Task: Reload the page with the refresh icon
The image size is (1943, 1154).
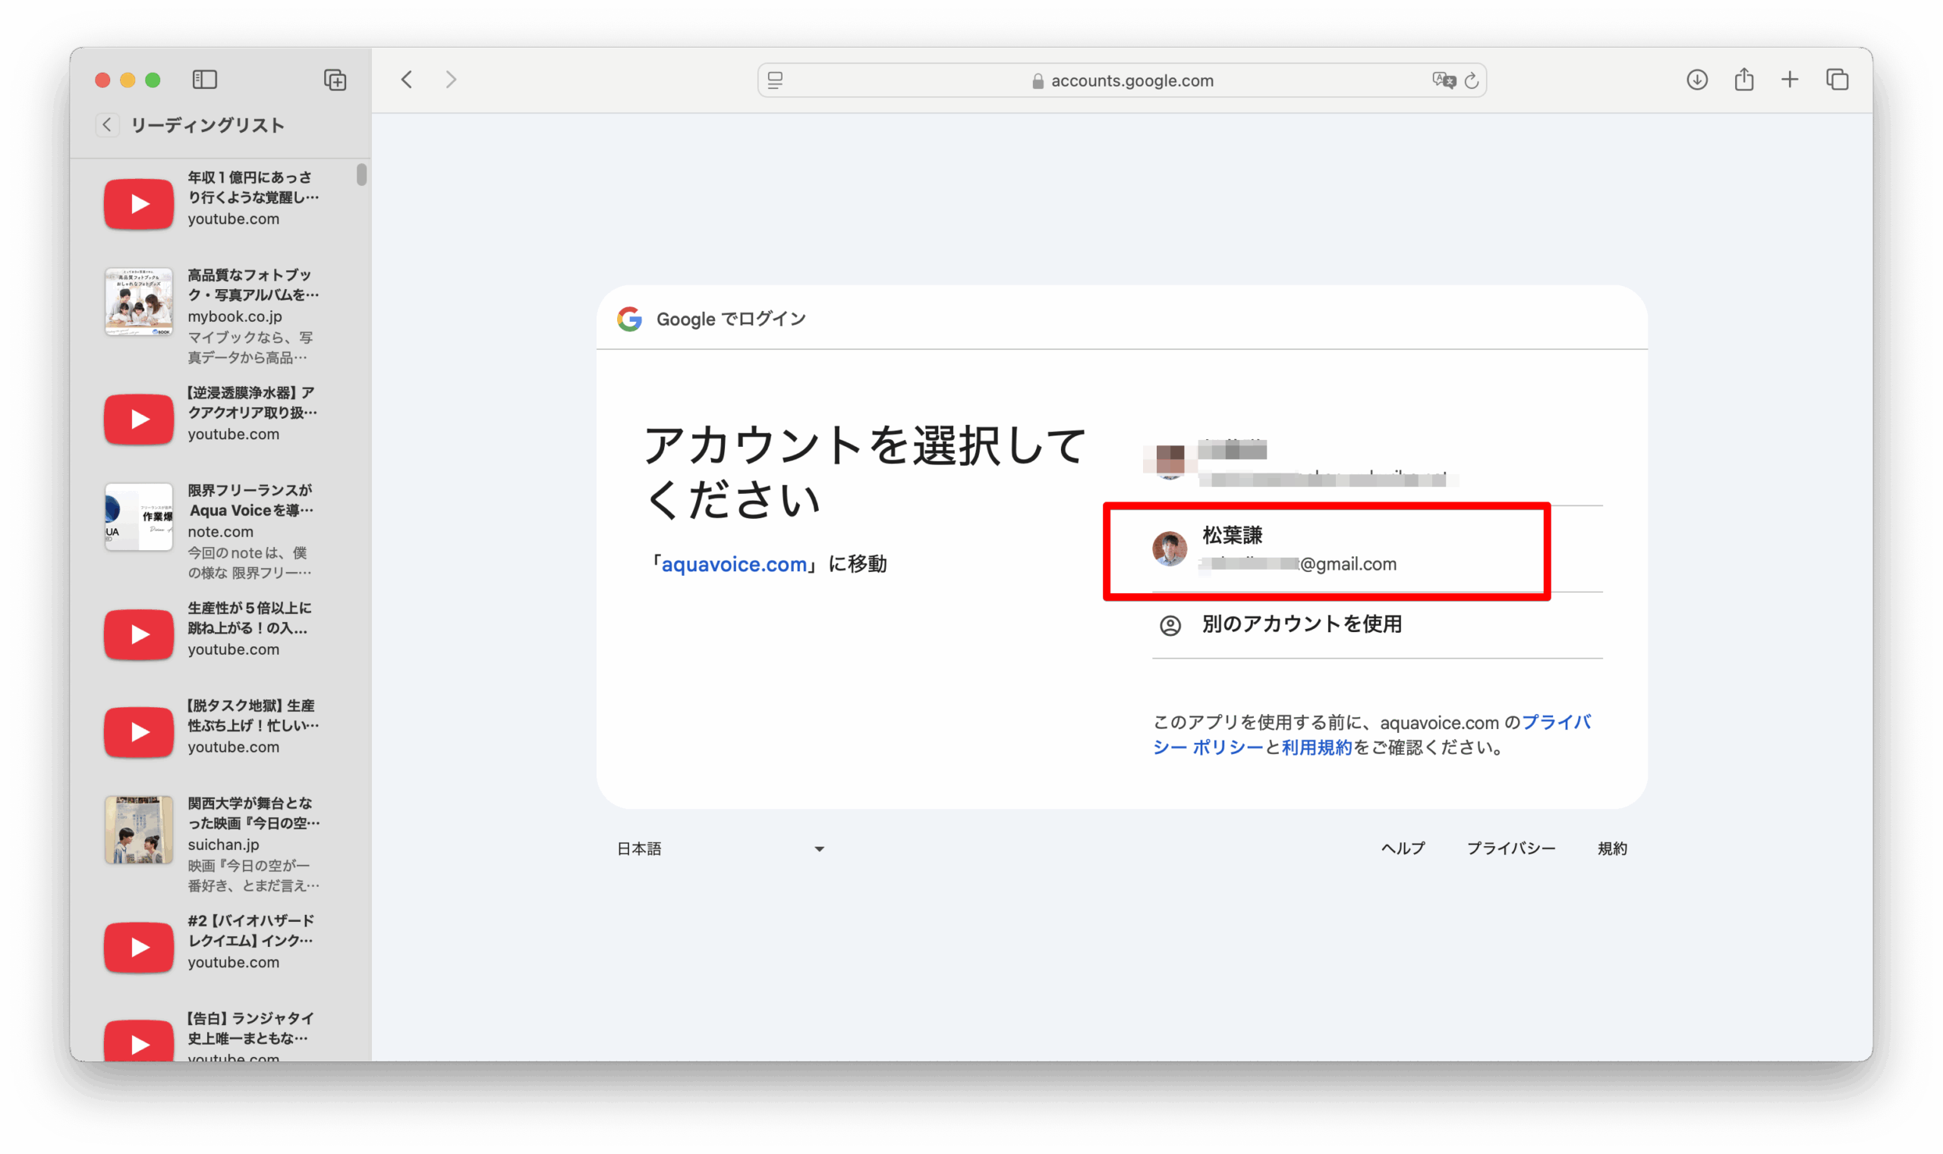Action: point(1471,80)
